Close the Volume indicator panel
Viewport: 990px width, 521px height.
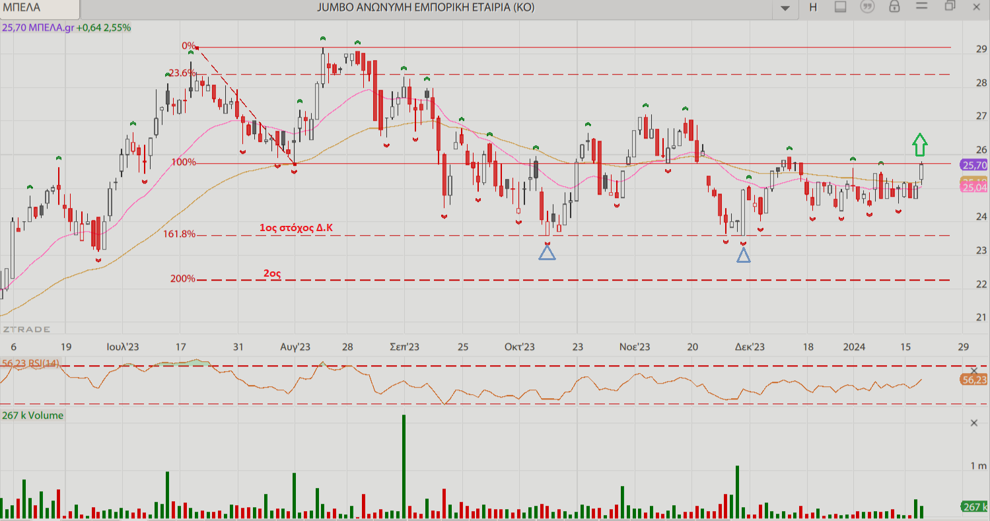coord(973,423)
